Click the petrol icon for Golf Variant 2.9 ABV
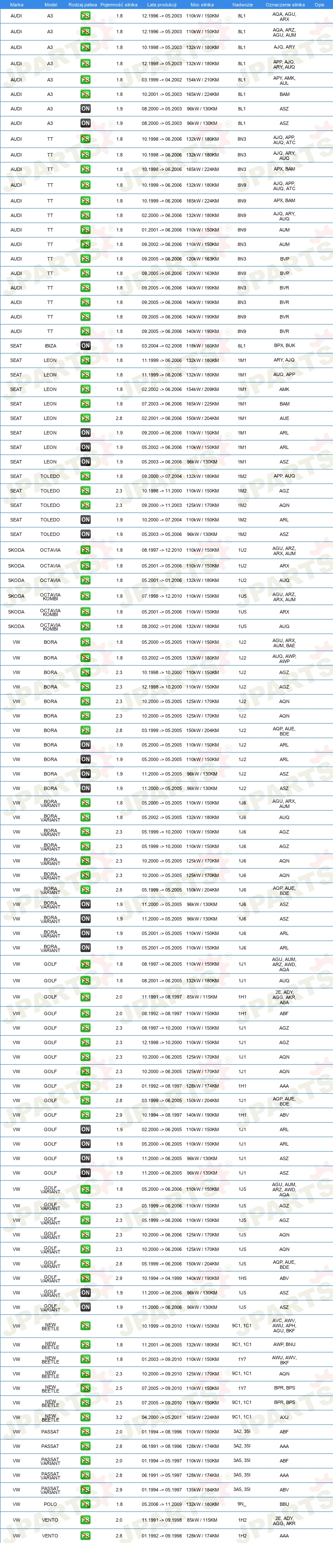 click(86, 1278)
